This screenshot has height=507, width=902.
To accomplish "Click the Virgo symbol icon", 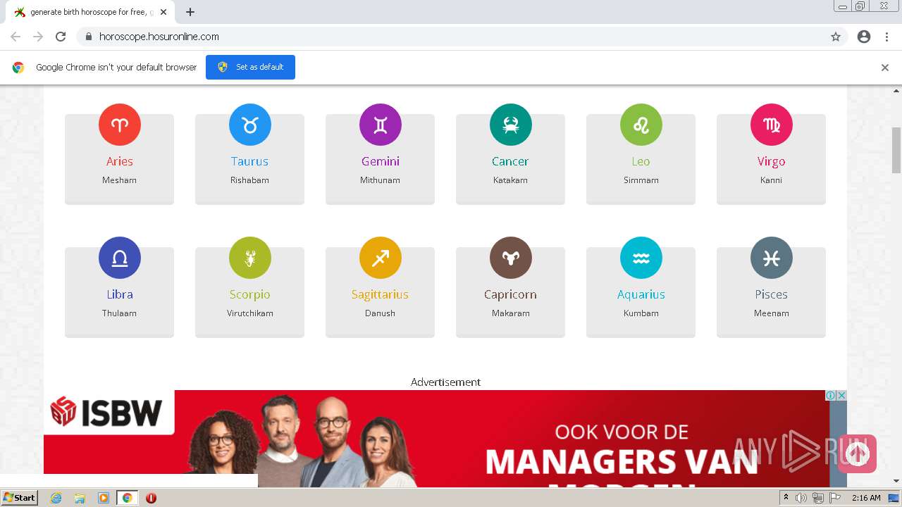I will 772,125.
